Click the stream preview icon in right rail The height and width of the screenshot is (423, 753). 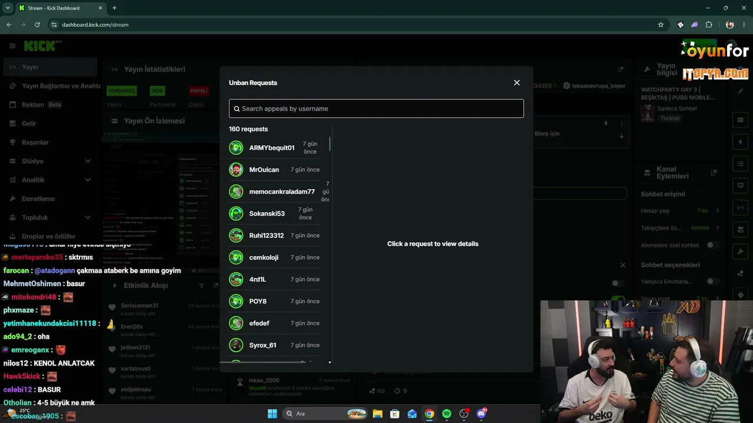click(741, 120)
